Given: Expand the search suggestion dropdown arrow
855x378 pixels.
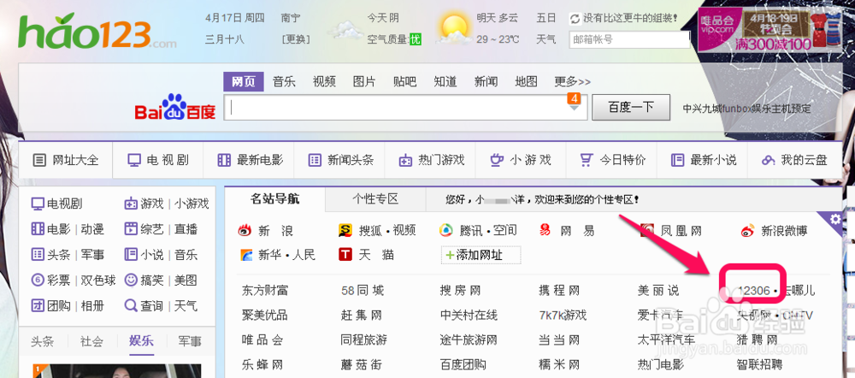Looking at the screenshot, I should 574,108.
